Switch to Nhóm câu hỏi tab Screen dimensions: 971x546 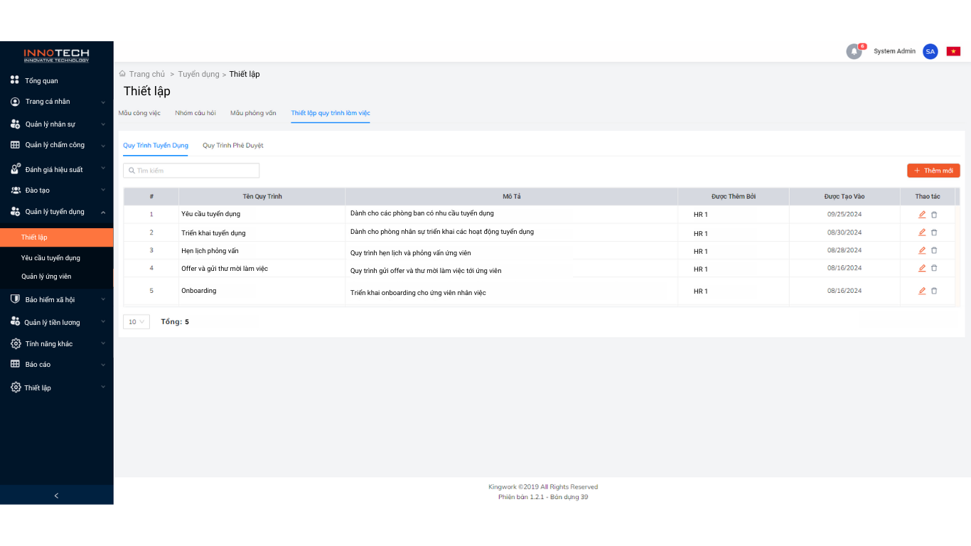[x=195, y=113]
